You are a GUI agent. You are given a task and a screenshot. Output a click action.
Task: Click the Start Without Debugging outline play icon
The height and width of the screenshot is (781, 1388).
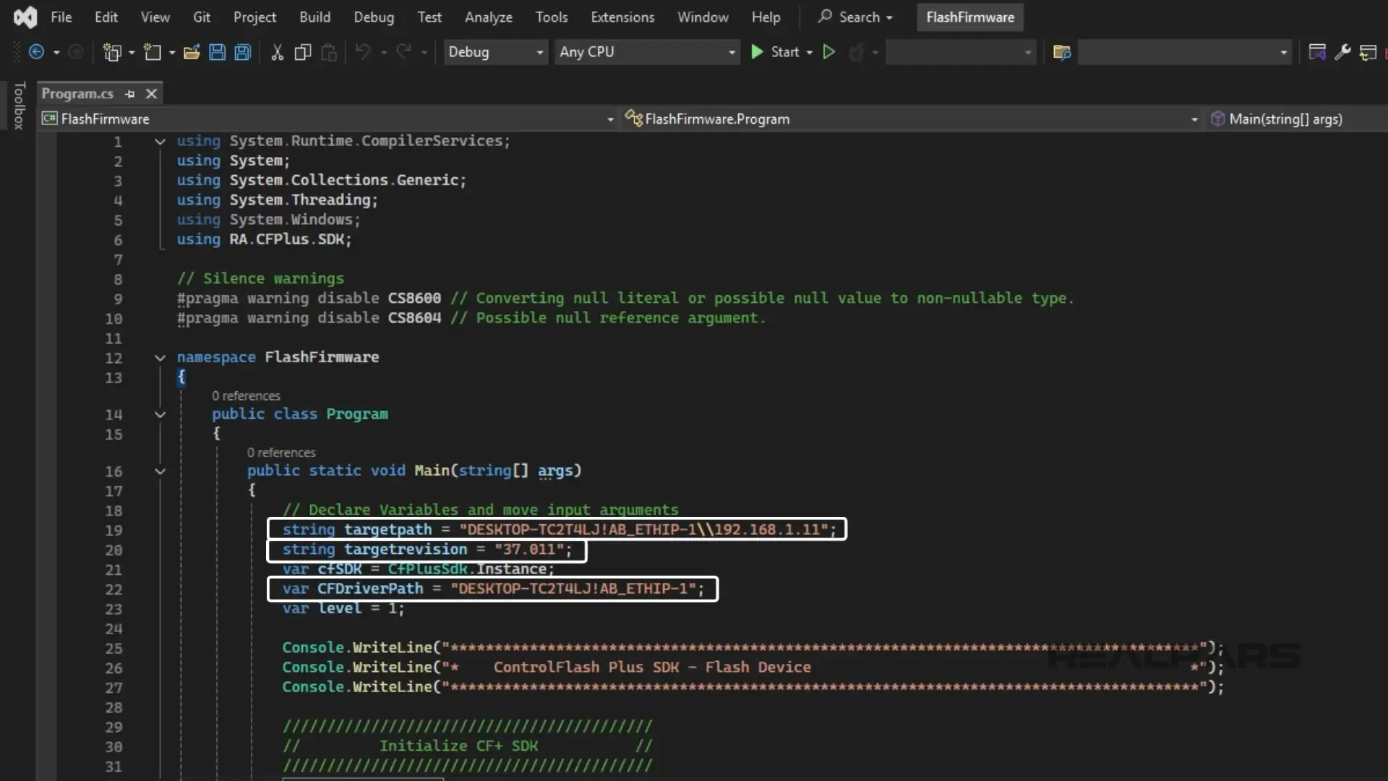click(x=829, y=52)
